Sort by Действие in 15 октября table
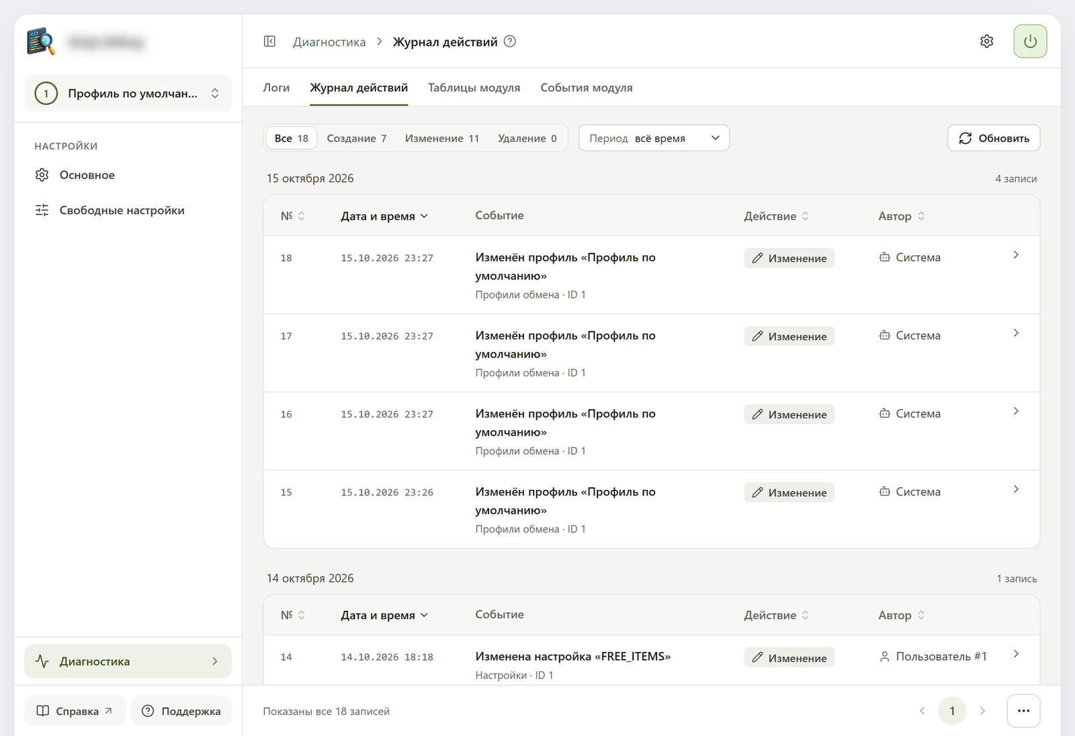Viewport: 1075px width, 736px height. (x=777, y=216)
